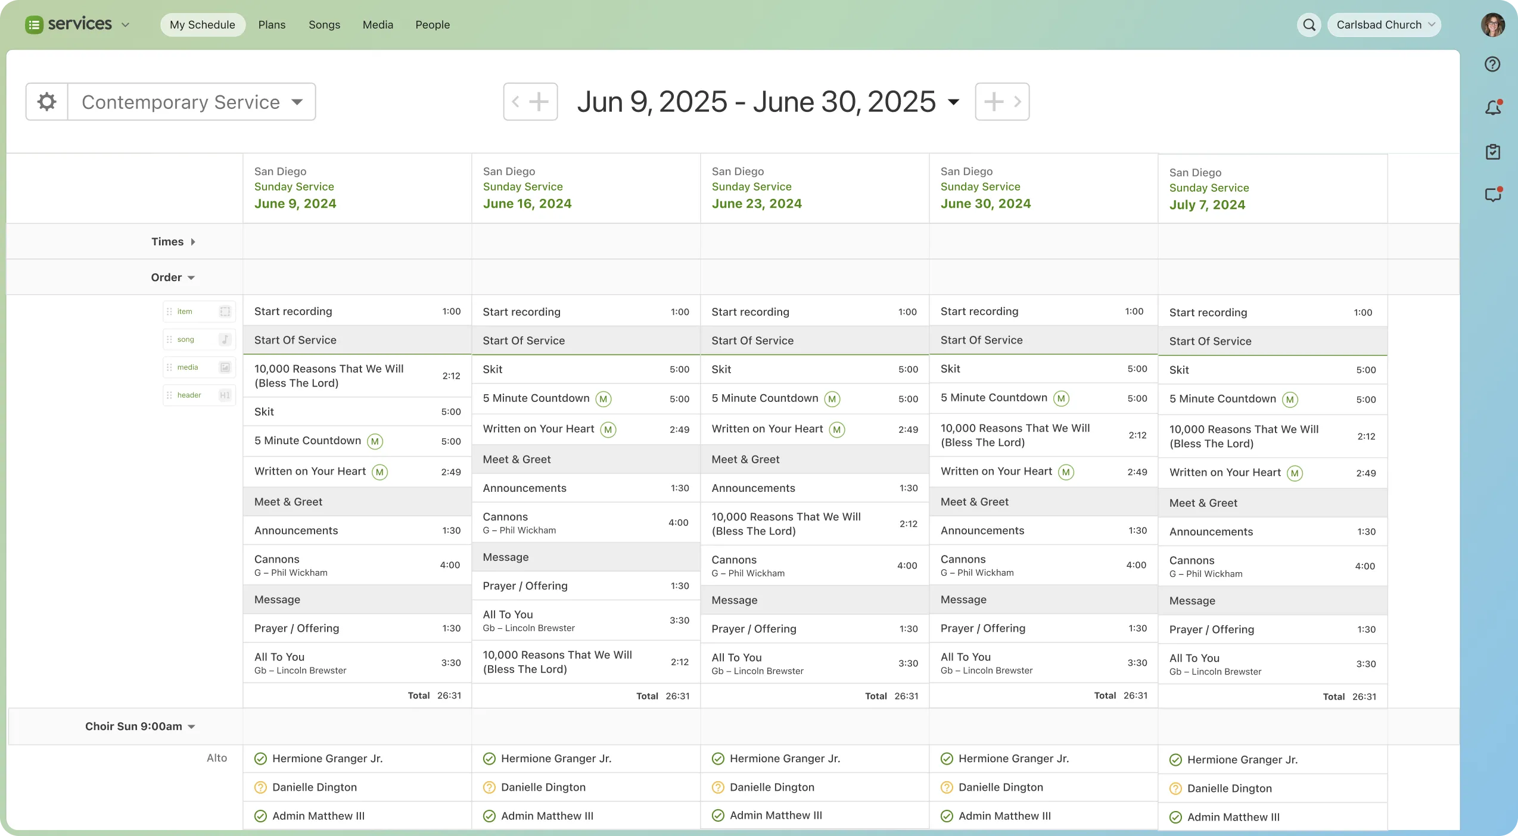This screenshot has height=836, width=1518.
Task: Click the user profile avatar
Action: pyautogui.click(x=1492, y=25)
